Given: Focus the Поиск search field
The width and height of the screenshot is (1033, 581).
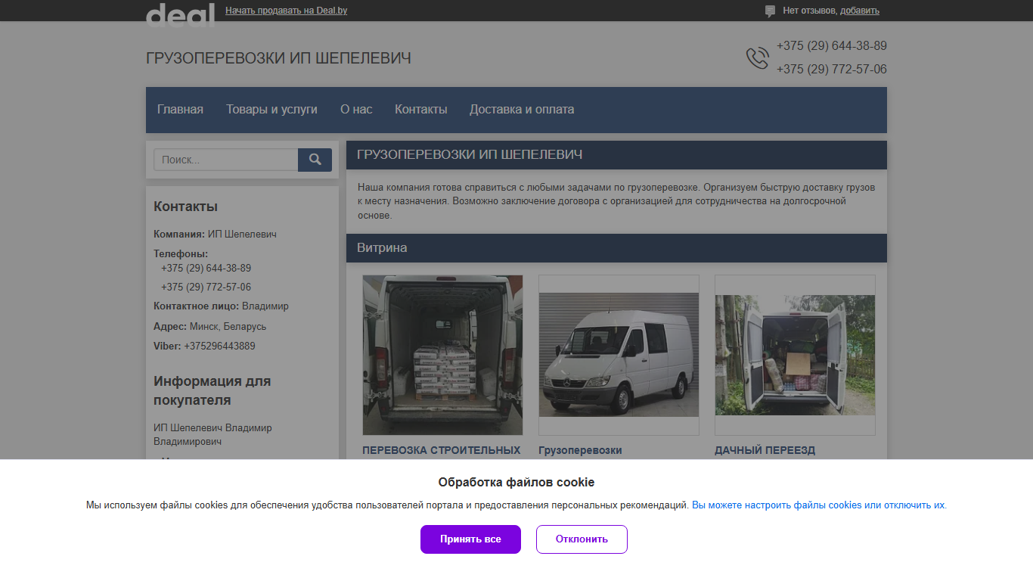Looking at the screenshot, I should pyautogui.click(x=225, y=160).
